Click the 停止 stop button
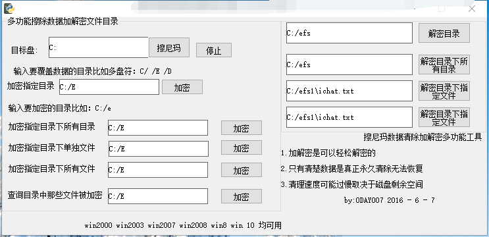Screen dimensions: 489x237 [x=214, y=50]
